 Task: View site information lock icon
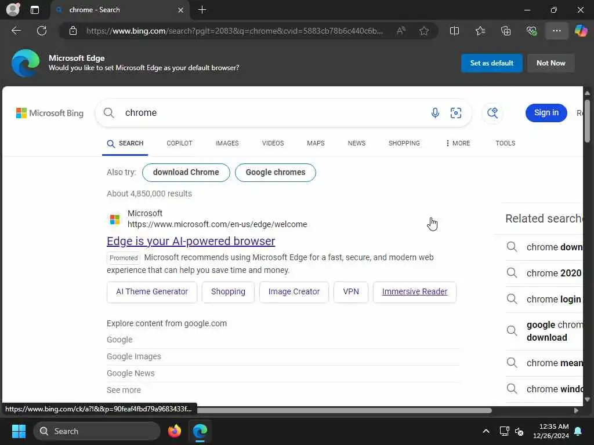pyautogui.click(x=73, y=31)
